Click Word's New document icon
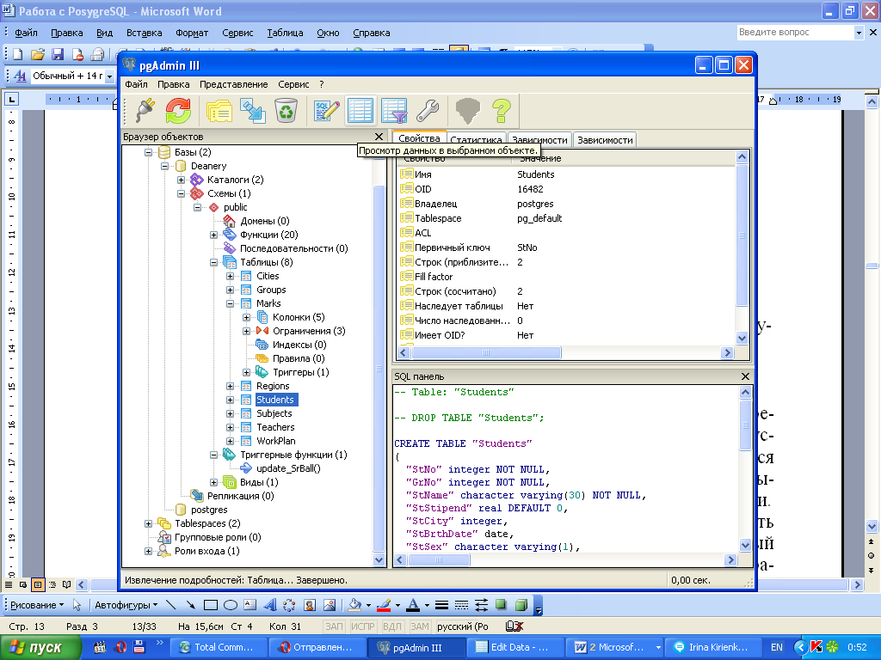 pos(18,54)
